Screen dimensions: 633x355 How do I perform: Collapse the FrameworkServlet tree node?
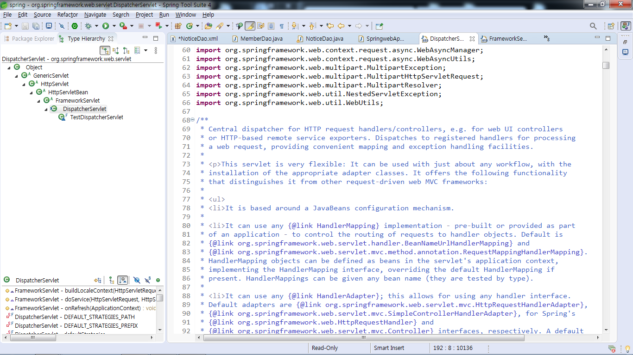pyautogui.click(x=39, y=101)
